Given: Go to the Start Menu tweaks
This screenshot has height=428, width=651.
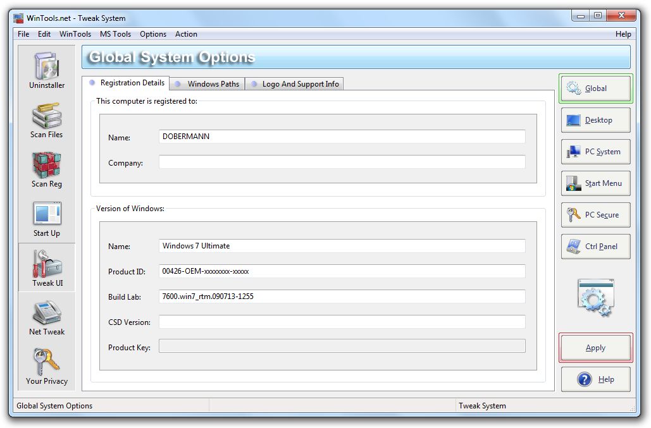Looking at the screenshot, I should coord(596,183).
